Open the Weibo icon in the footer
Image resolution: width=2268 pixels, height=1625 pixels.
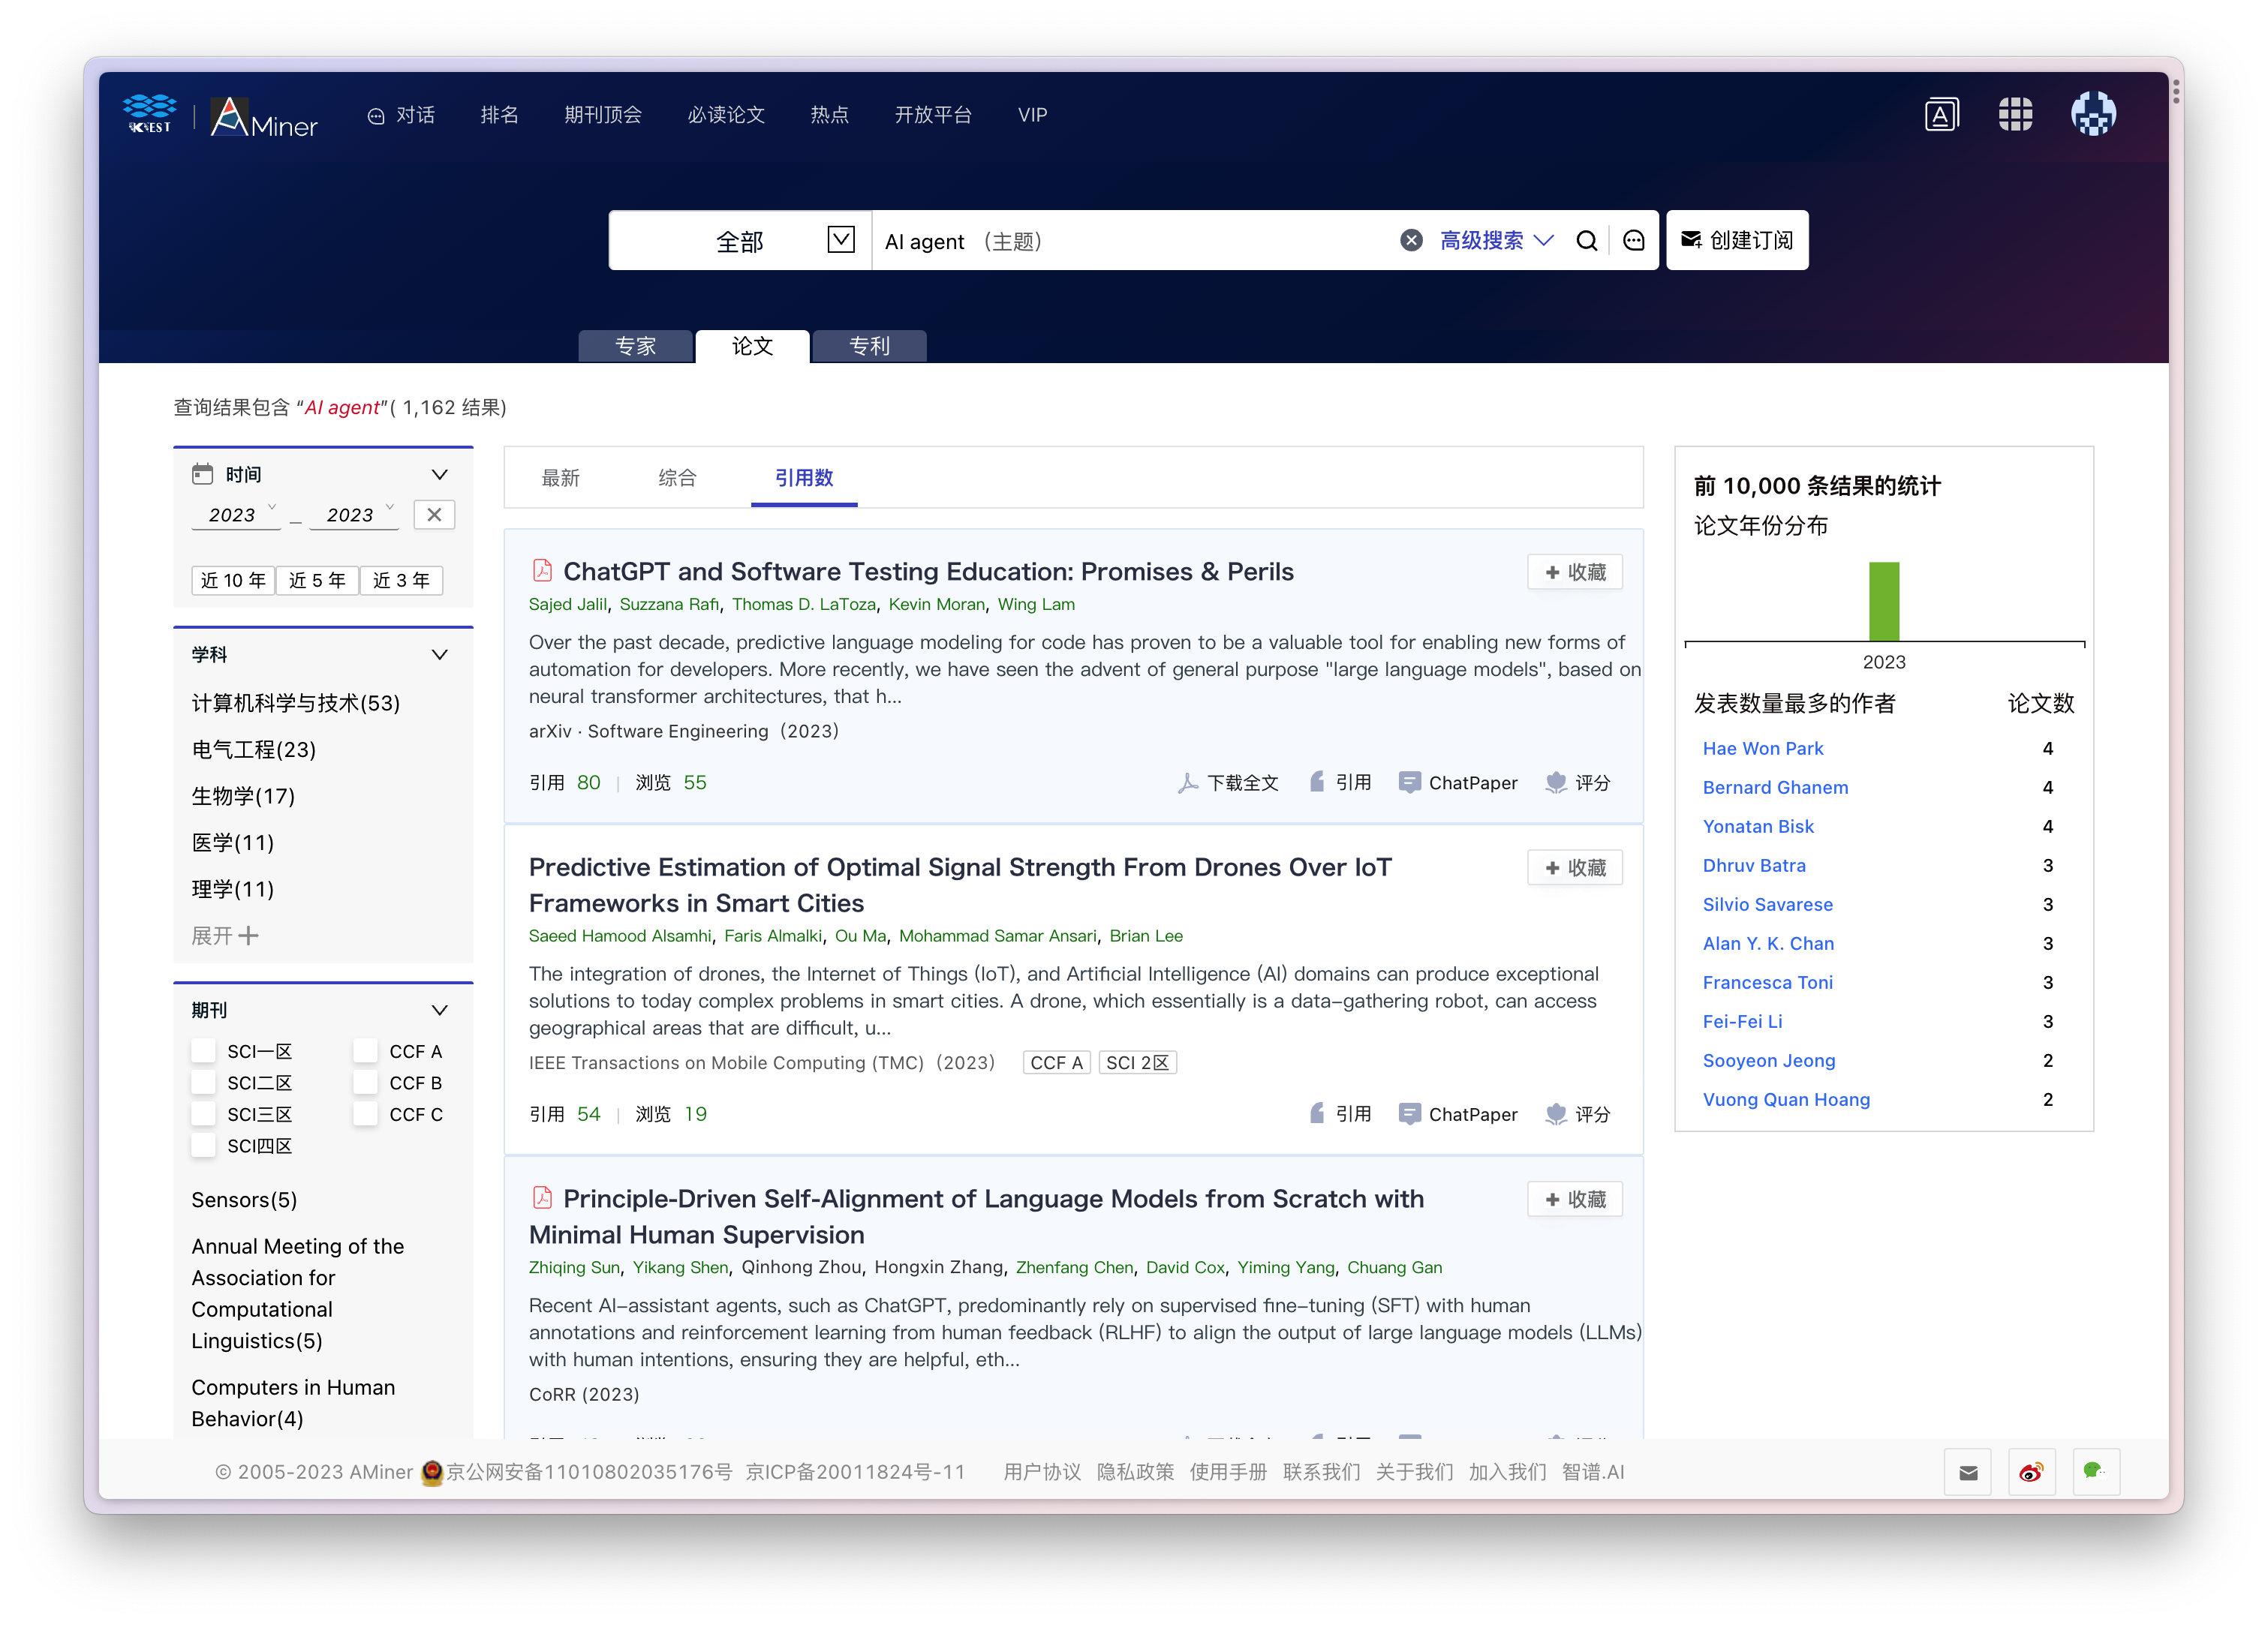(2031, 1472)
